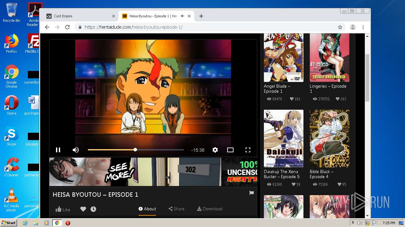Pause the video playback
Viewport: 405px width, 227px height.
(x=58, y=150)
